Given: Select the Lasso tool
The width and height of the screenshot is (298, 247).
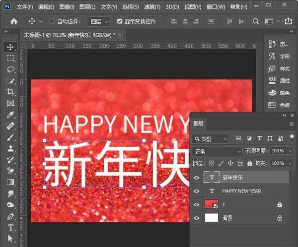Looking at the screenshot, I should 10,70.
